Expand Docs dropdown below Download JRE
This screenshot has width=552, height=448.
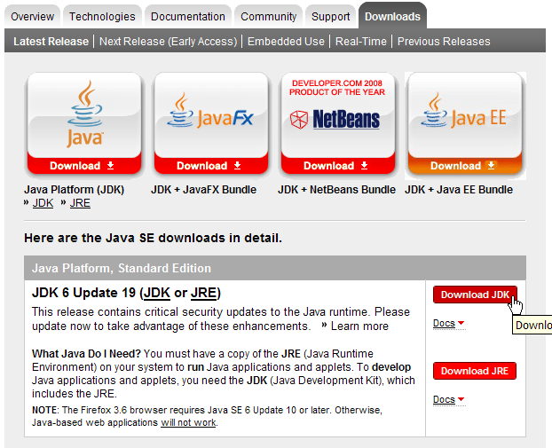448,399
